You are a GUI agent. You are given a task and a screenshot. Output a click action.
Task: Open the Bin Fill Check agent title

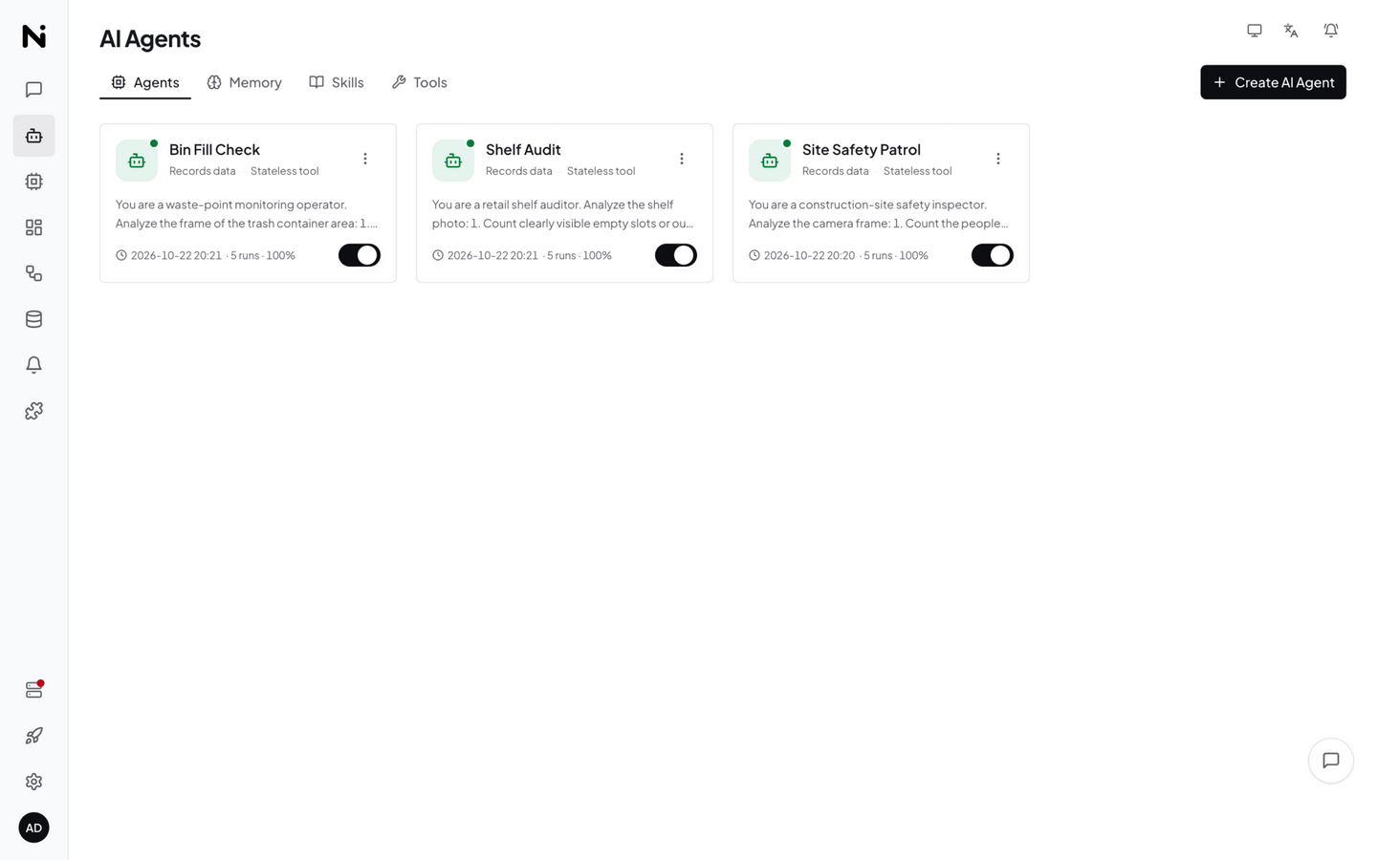(214, 149)
